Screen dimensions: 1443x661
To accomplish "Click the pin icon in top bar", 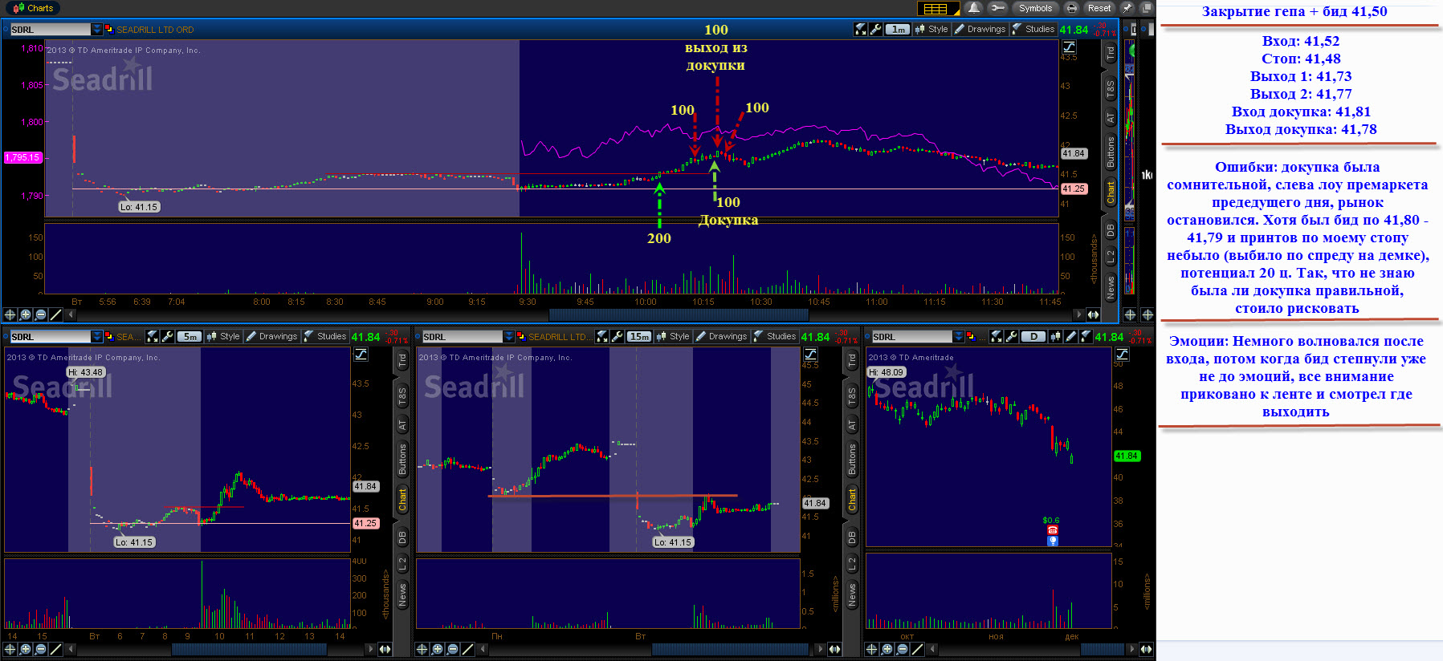I will (x=1127, y=8).
